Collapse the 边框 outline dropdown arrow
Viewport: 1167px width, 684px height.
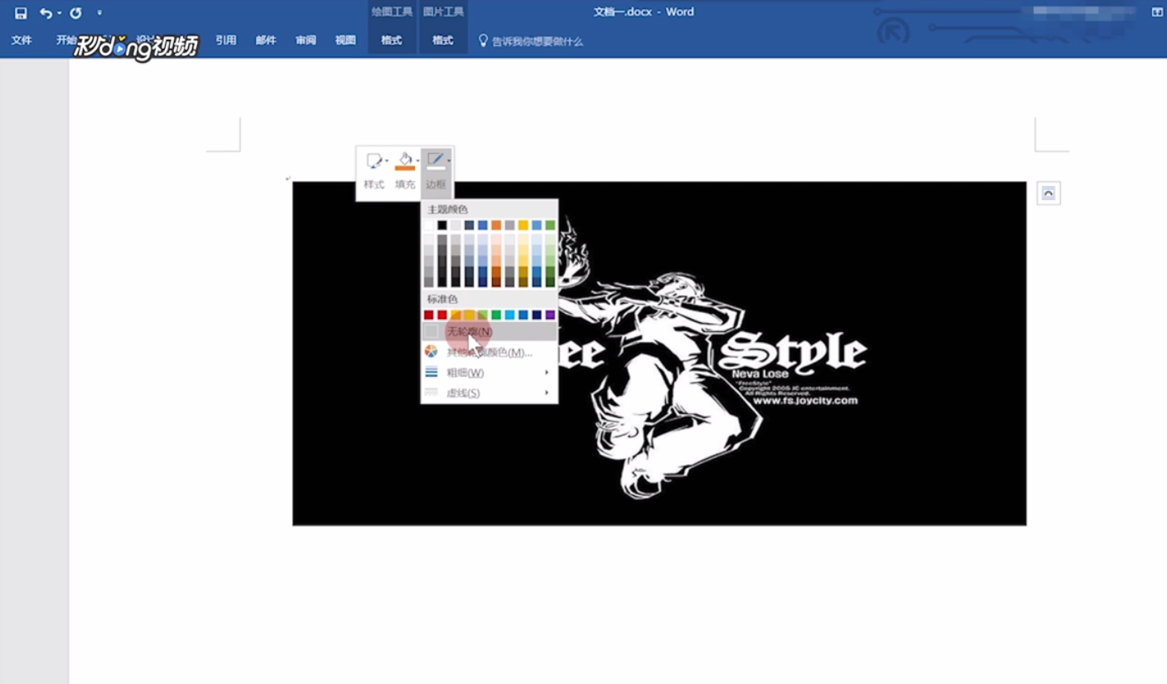[x=448, y=161]
